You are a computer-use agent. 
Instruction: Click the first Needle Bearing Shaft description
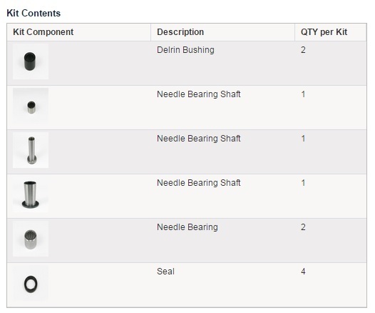click(198, 94)
